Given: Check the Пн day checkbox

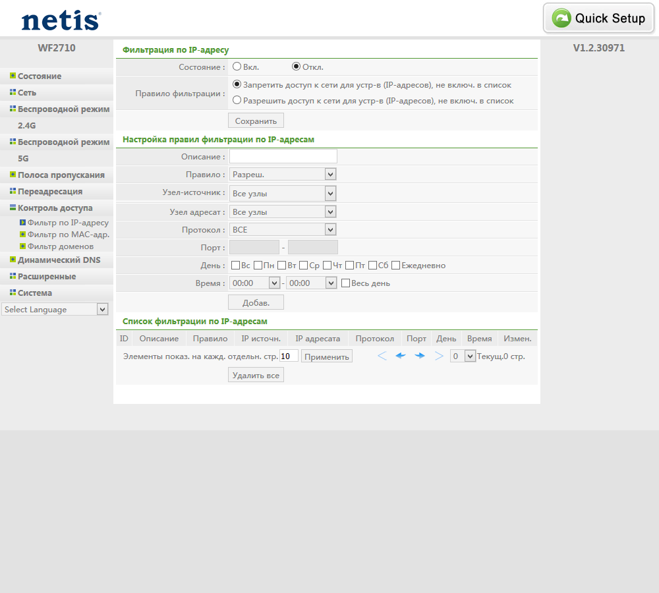Looking at the screenshot, I should pyautogui.click(x=258, y=265).
